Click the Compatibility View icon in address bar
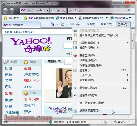The width and height of the screenshot is (137, 126). tap(53, 10)
